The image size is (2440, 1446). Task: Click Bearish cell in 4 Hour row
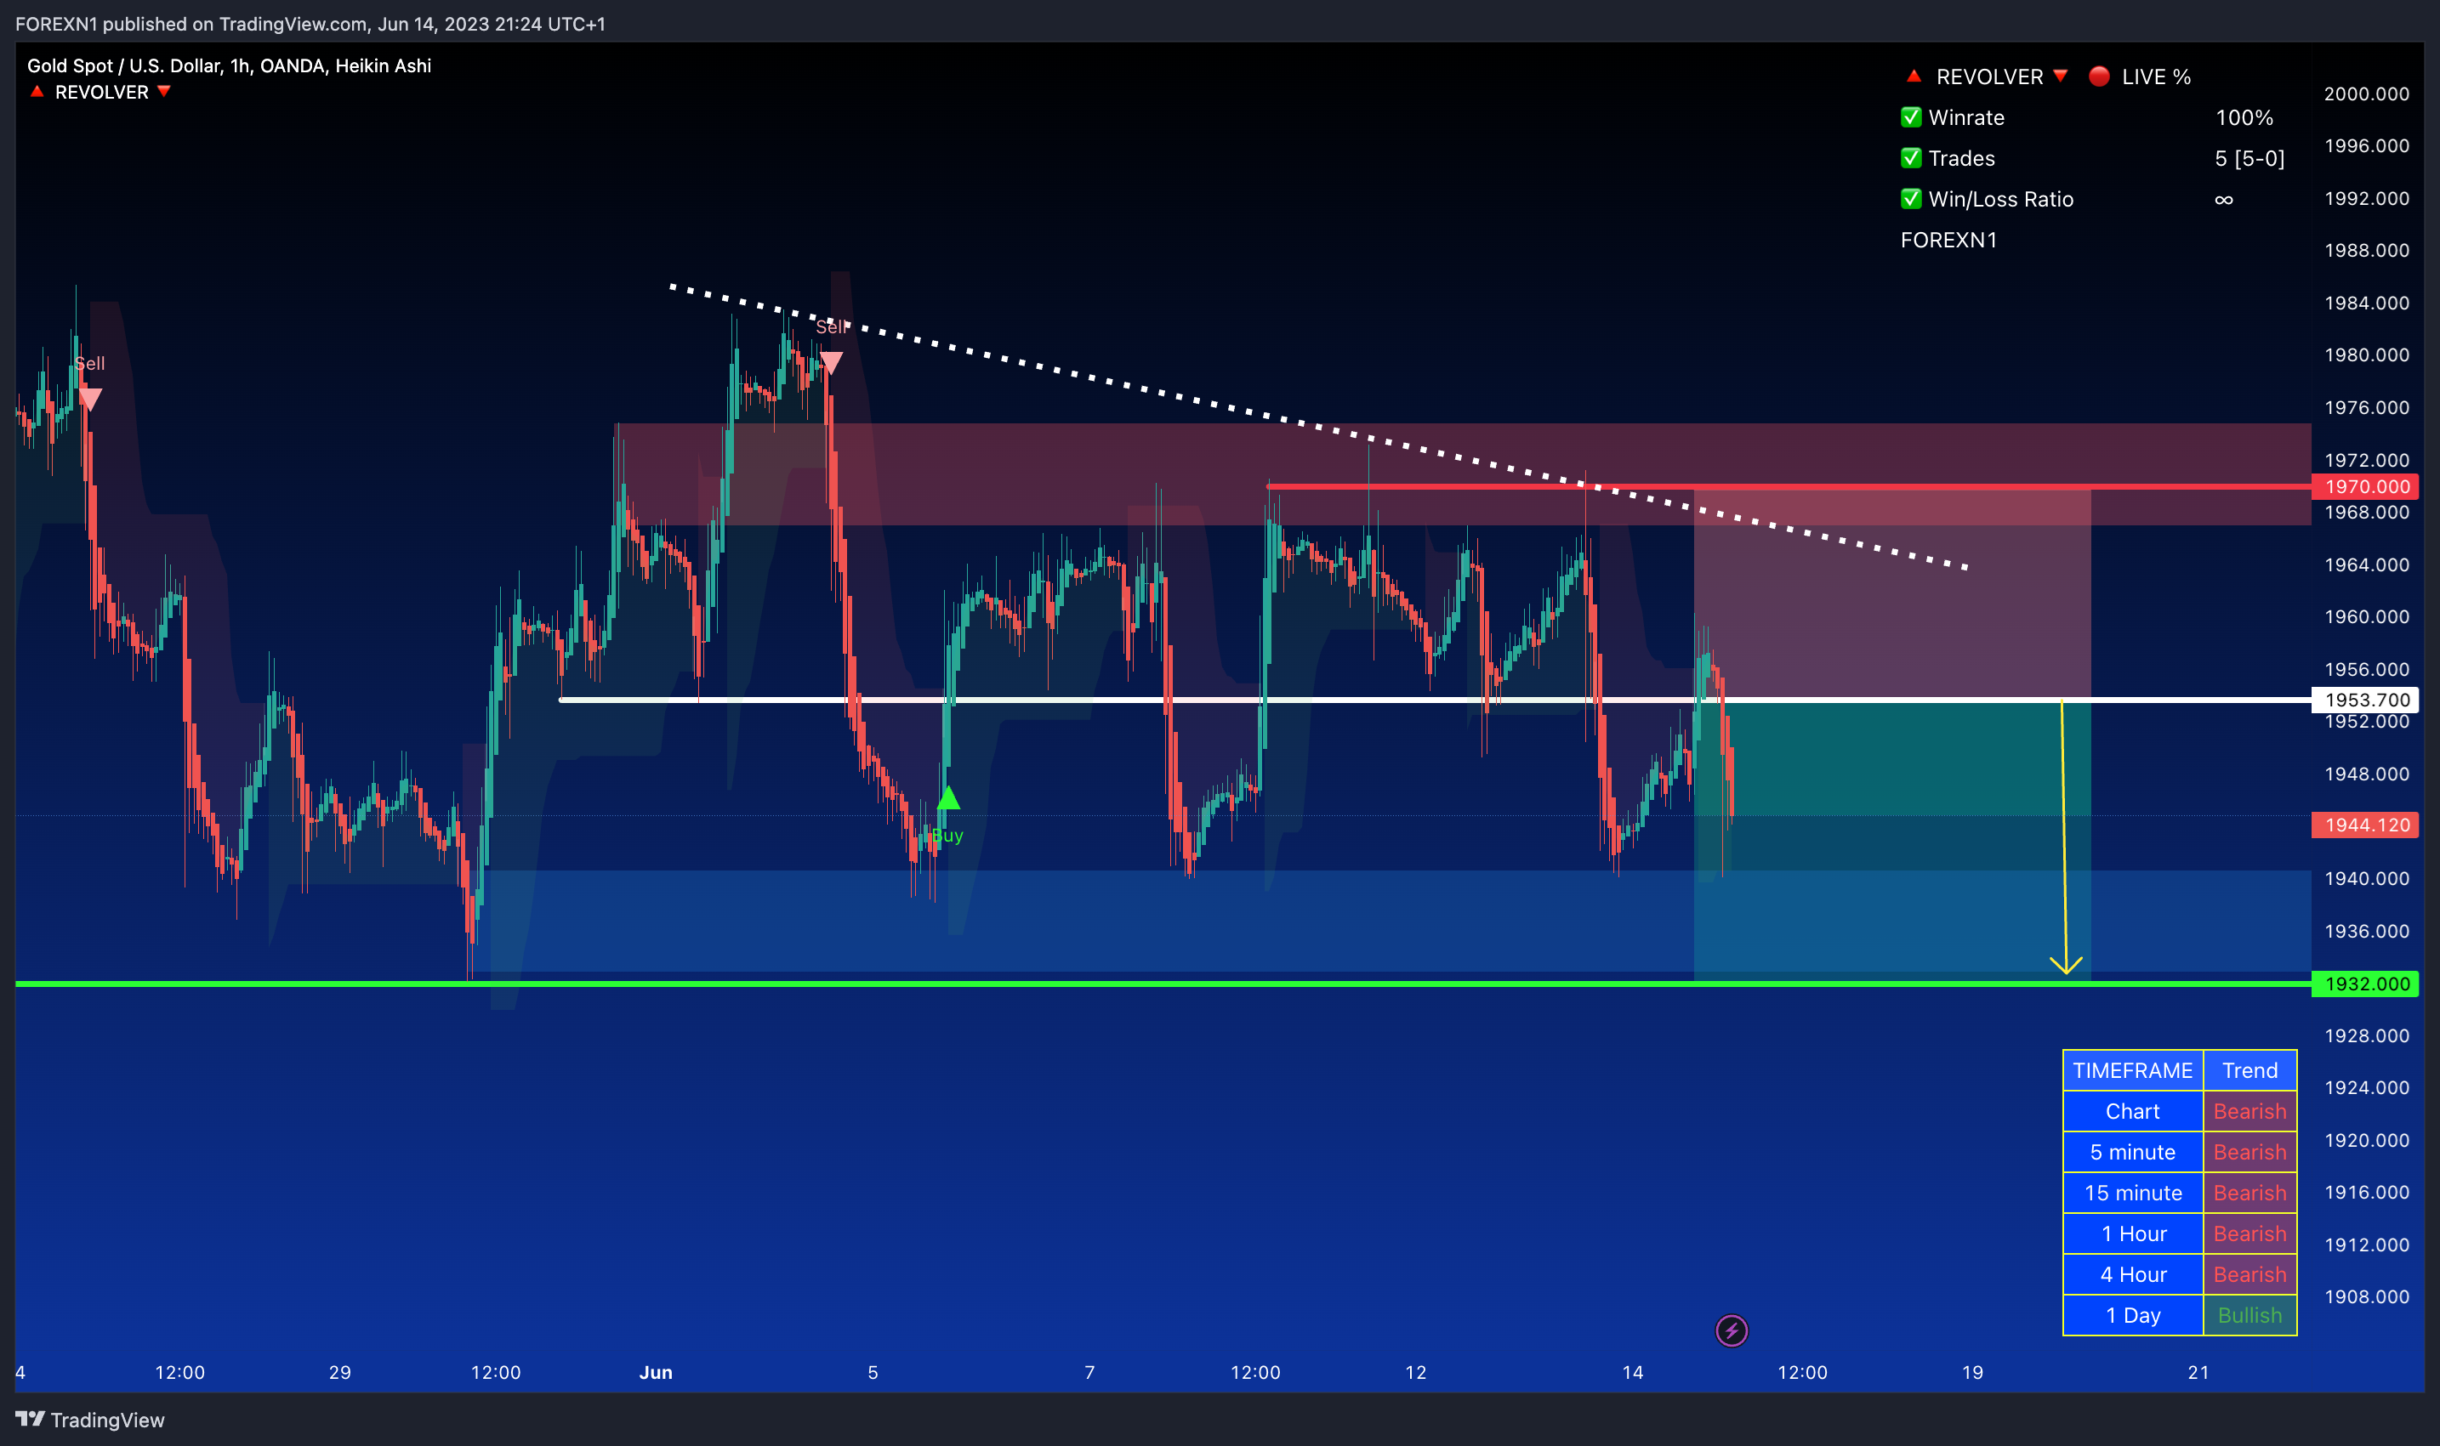(2249, 1274)
